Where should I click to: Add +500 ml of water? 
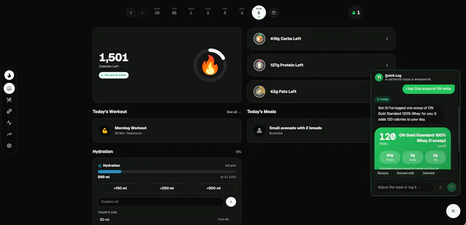point(214,188)
